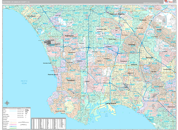Image resolution: width=178 pixels, height=130 pixels.
Task: Click the Downey city label
Action: click(131, 44)
